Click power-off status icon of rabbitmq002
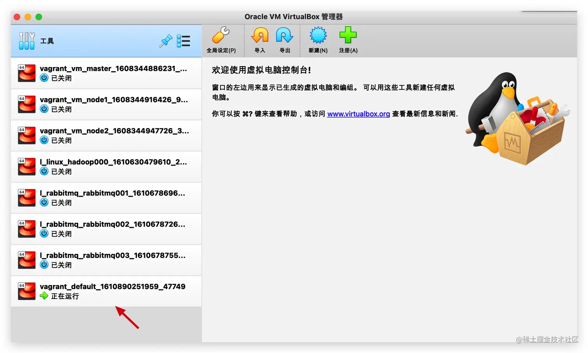 pyautogui.click(x=44, y=234)
